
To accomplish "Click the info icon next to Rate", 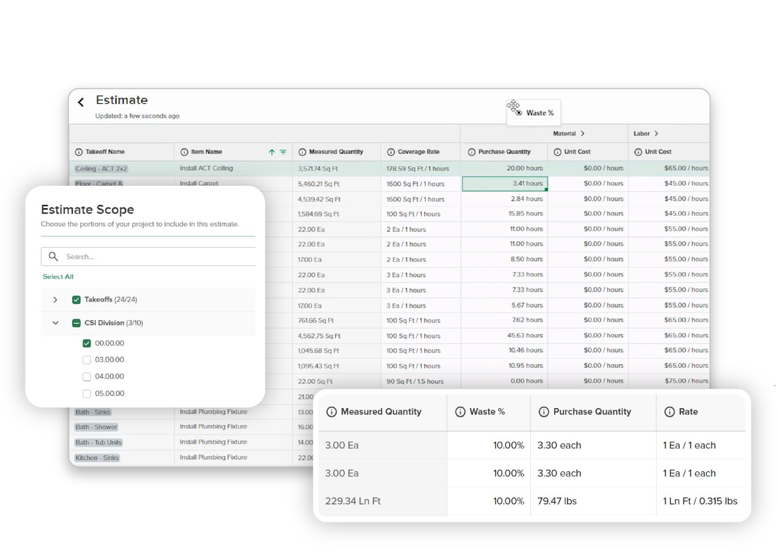I will tap(670, 412).
